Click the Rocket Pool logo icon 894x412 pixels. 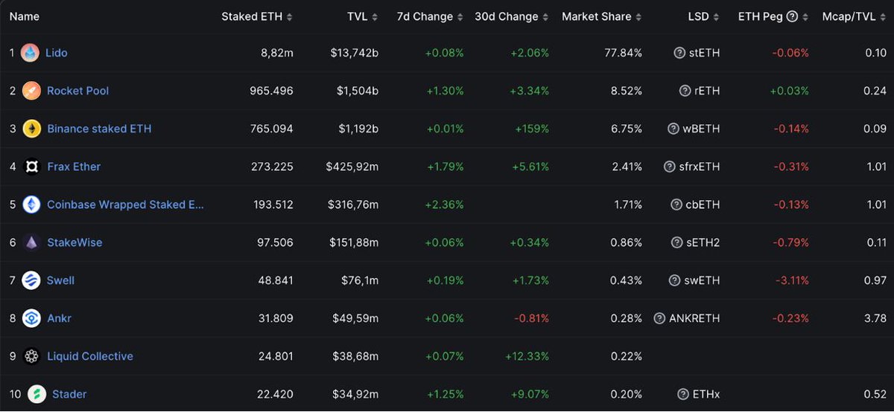coord(31,91)
